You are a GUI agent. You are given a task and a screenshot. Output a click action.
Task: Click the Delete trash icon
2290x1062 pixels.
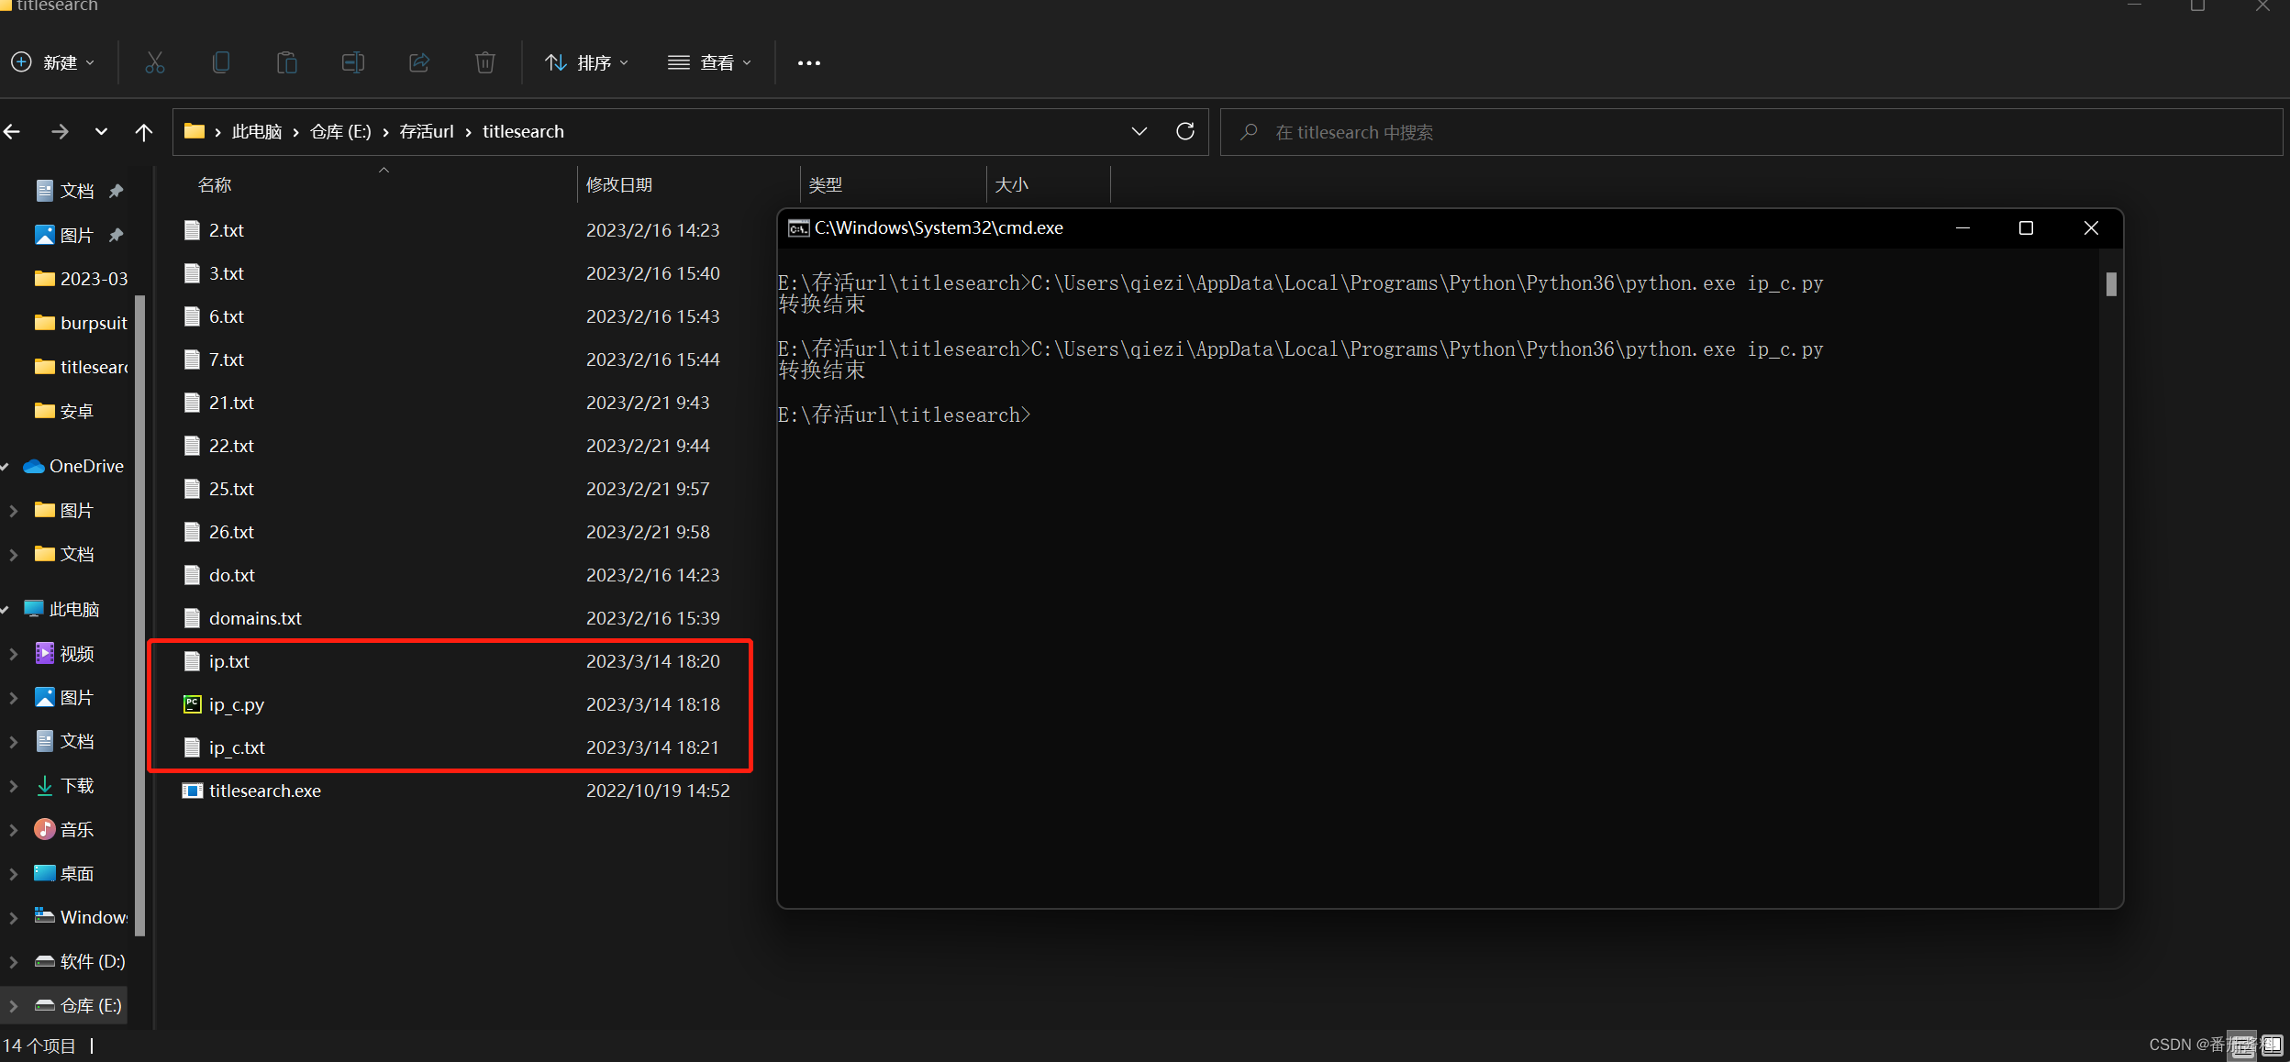[x=485, y=62]
